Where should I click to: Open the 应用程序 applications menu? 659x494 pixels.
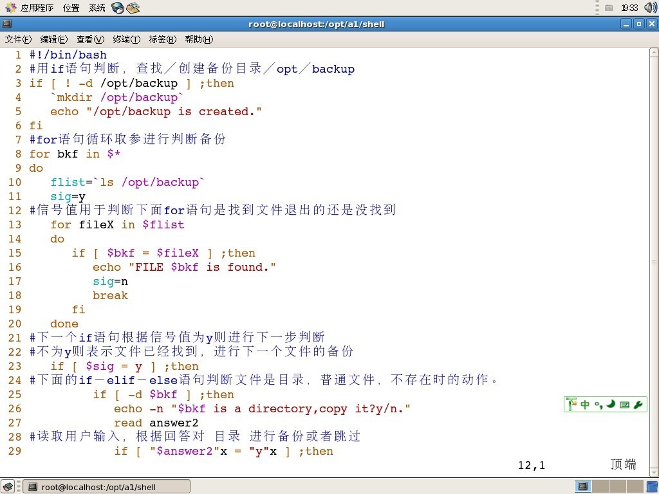[37, 8]
